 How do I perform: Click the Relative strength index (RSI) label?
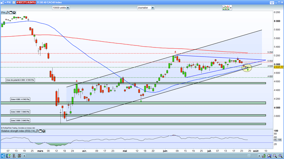pyautogui.click(x=18, y=131)
